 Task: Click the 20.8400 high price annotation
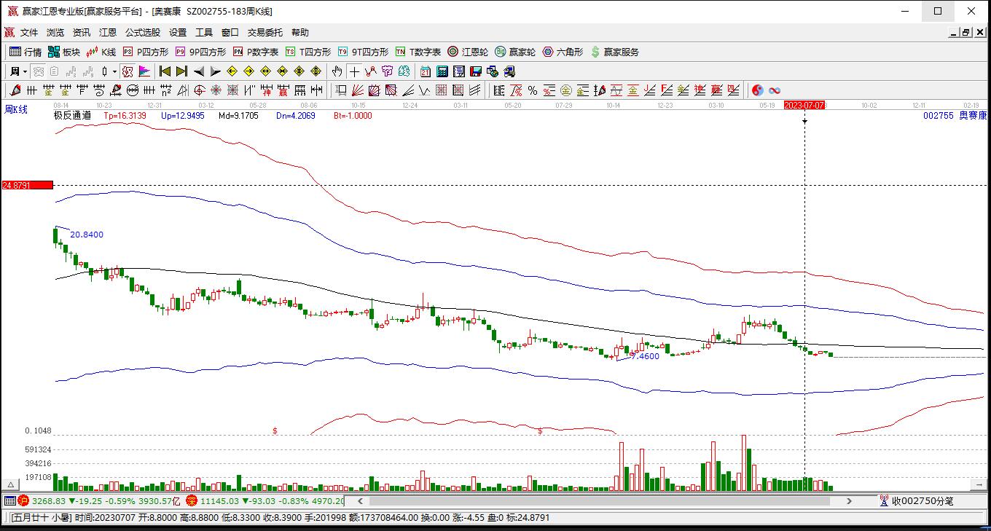point(87,235)
